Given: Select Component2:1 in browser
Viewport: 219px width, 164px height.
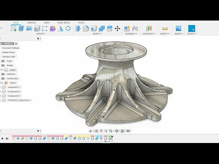Looking at the screenshot, I should [14, 92].
